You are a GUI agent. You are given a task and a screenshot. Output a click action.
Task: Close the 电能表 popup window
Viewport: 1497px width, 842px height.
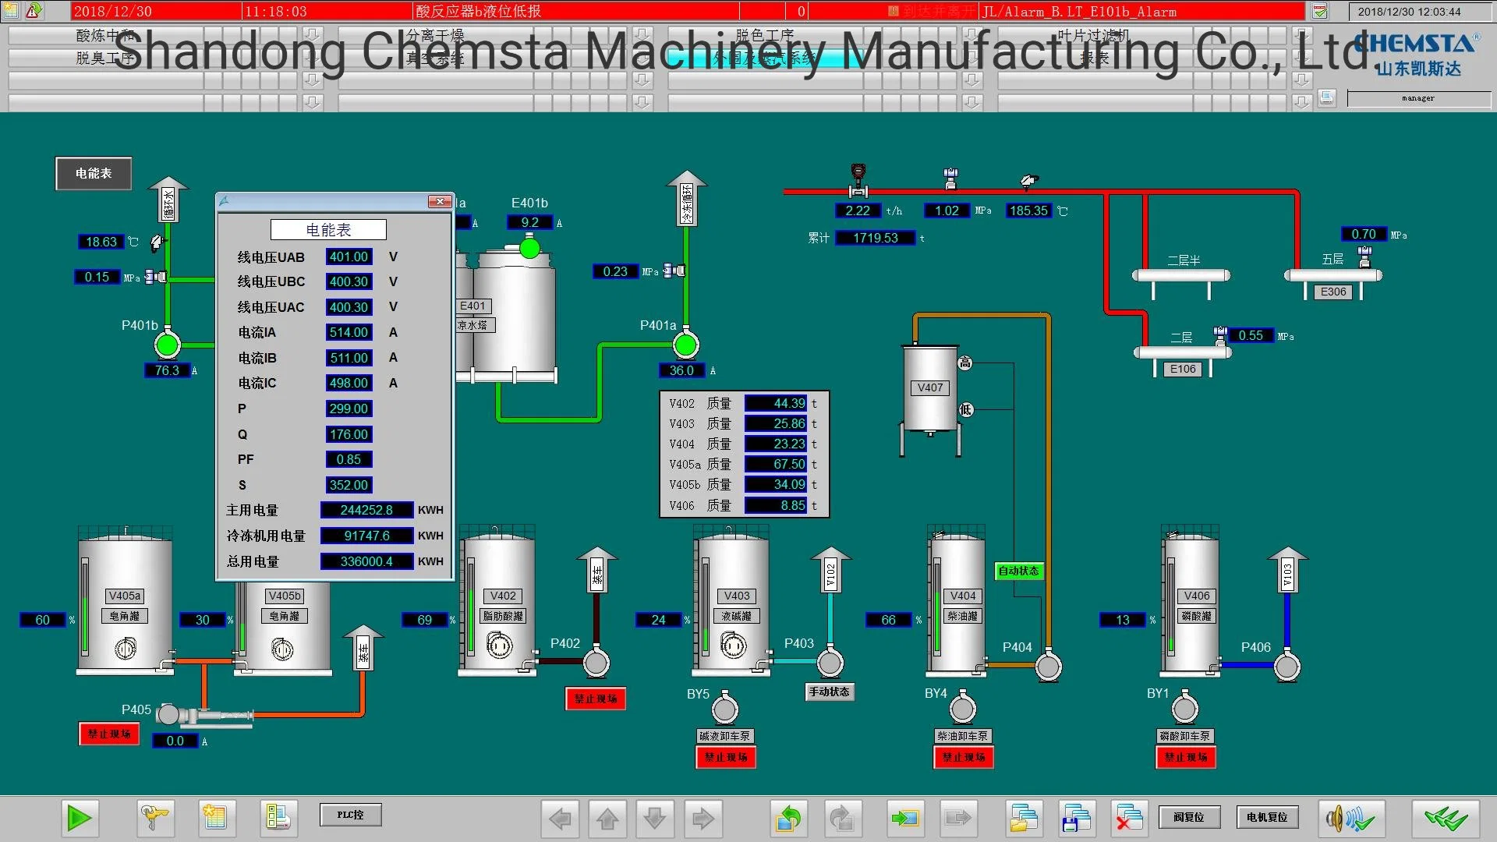pos(441,201)
